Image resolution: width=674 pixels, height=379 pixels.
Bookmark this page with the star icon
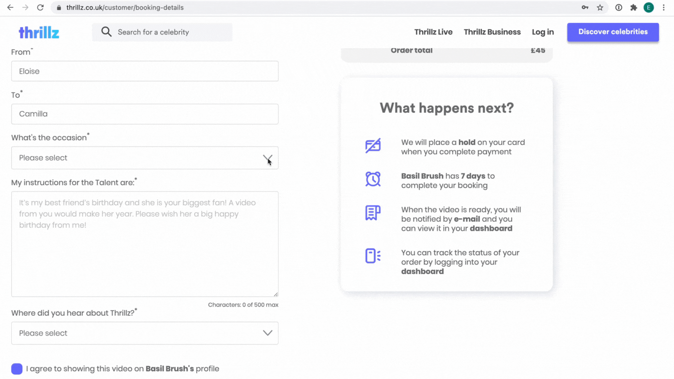point(600,7)
